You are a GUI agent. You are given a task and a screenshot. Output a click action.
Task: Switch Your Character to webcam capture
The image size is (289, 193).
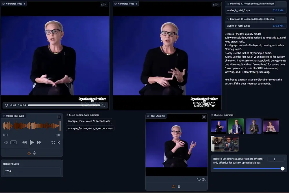(179, 187)
